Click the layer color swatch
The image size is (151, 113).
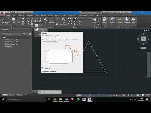[75, 19]
